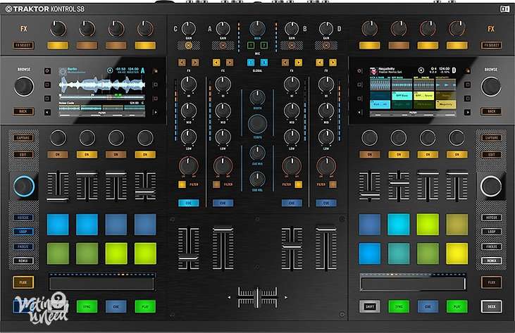
Task: Click the green SYNC button on left deck
Action: [x=87, y=307]
